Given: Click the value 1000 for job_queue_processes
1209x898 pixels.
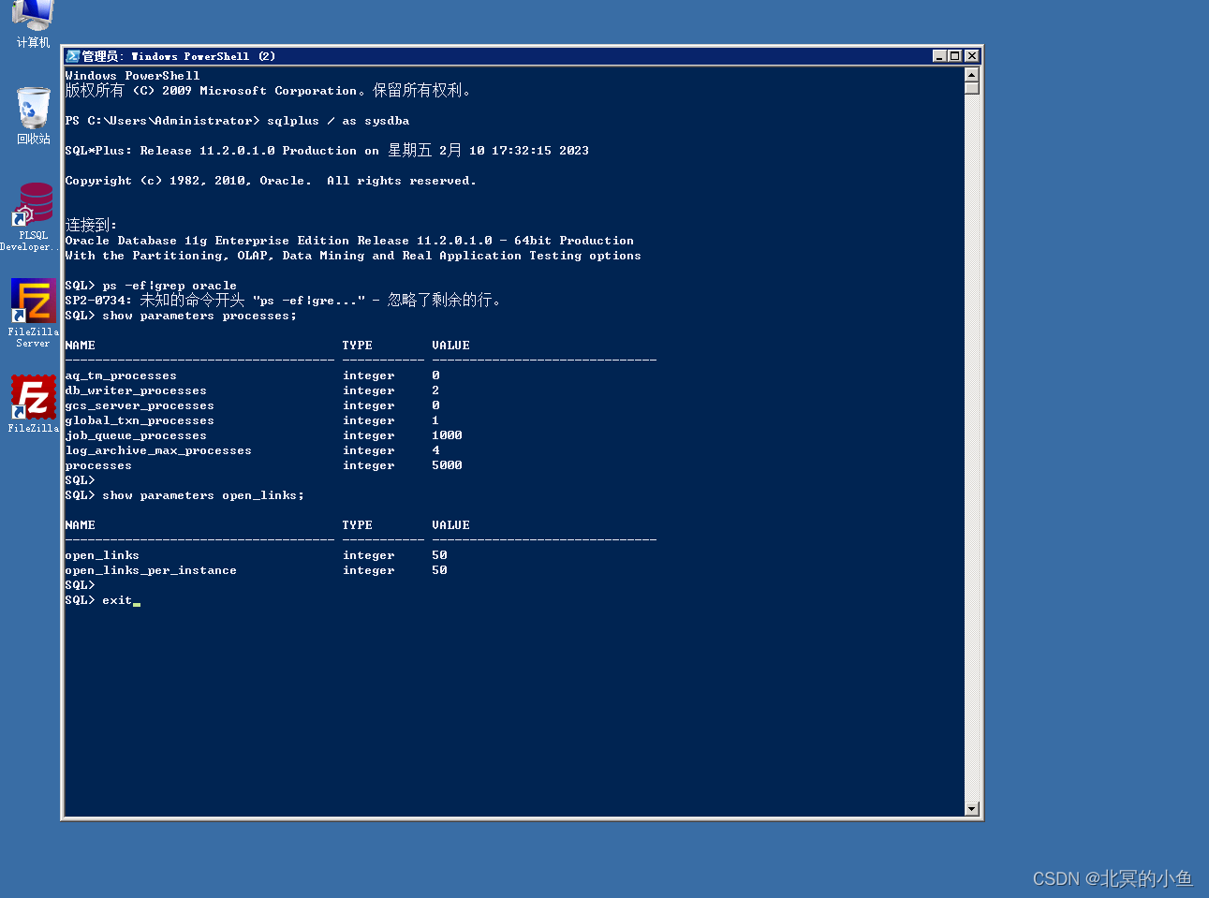Looking at the screenshot, I should [447, 435].
